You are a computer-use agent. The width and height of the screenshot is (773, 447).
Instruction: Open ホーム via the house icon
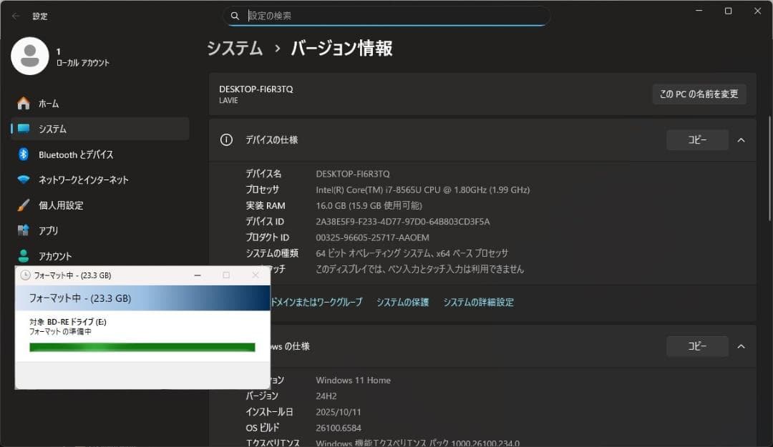pos(21,103)
